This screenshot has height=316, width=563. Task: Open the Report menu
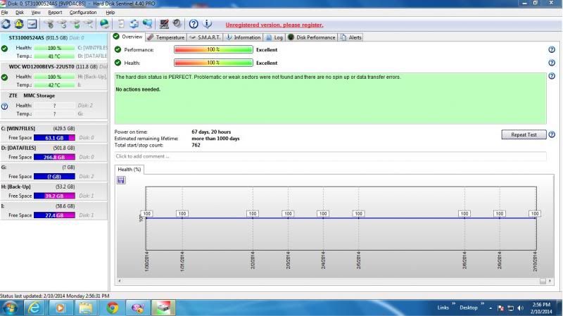point(55,13)
